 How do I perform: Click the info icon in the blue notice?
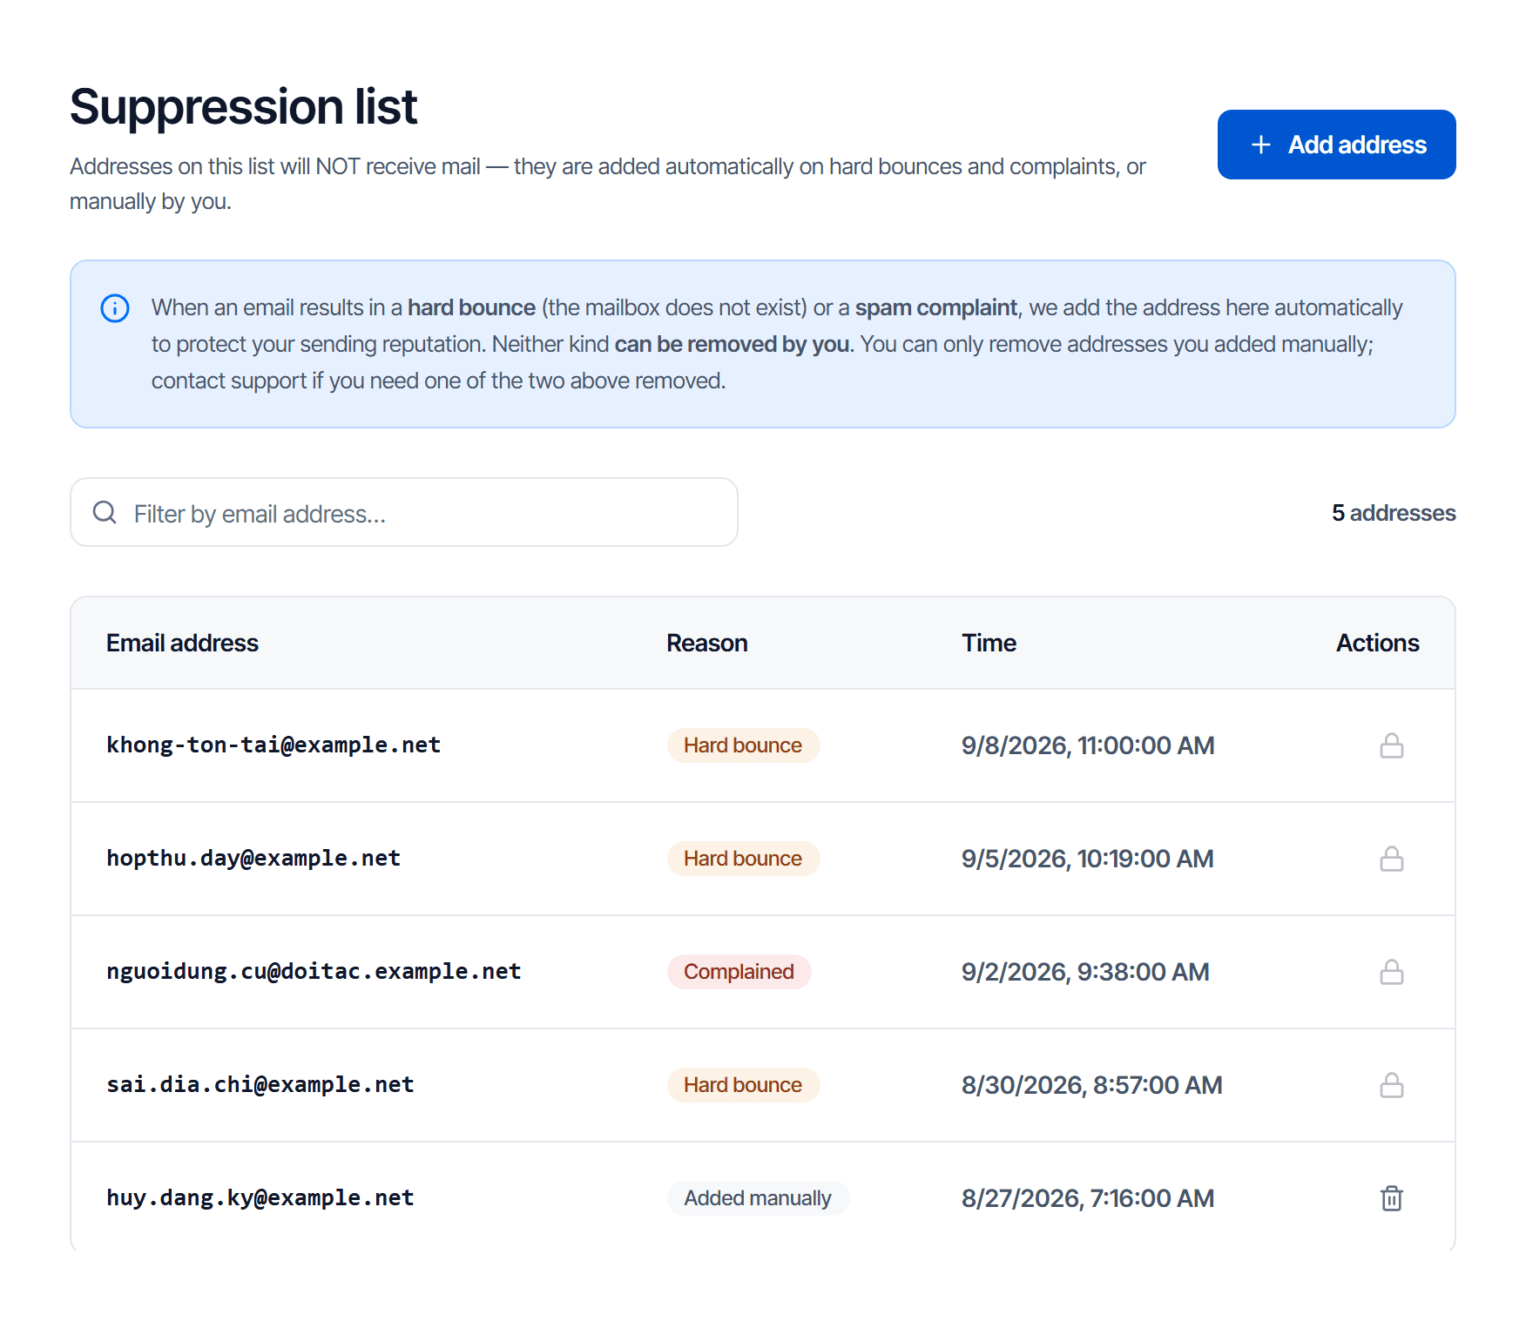pyautogui.click(x=115, y=308)
